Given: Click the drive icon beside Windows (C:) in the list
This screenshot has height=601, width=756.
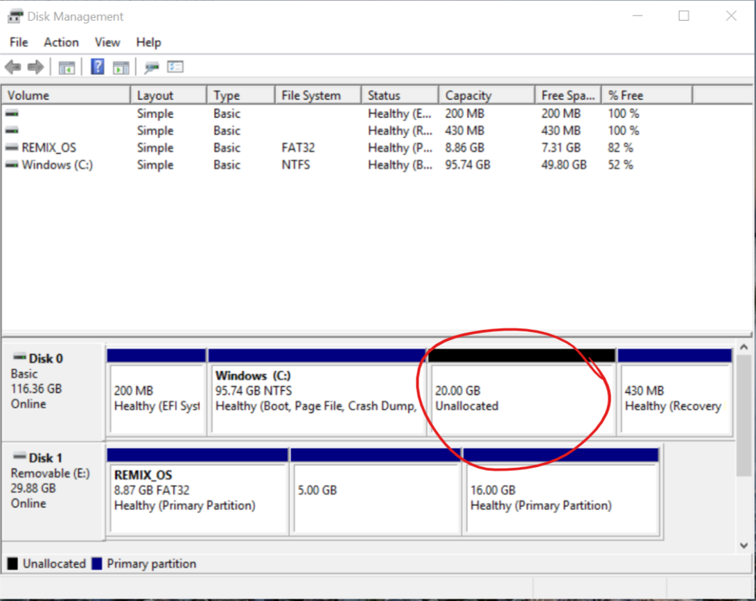Looking at the screenshot, I should click(x=12, y=165).
